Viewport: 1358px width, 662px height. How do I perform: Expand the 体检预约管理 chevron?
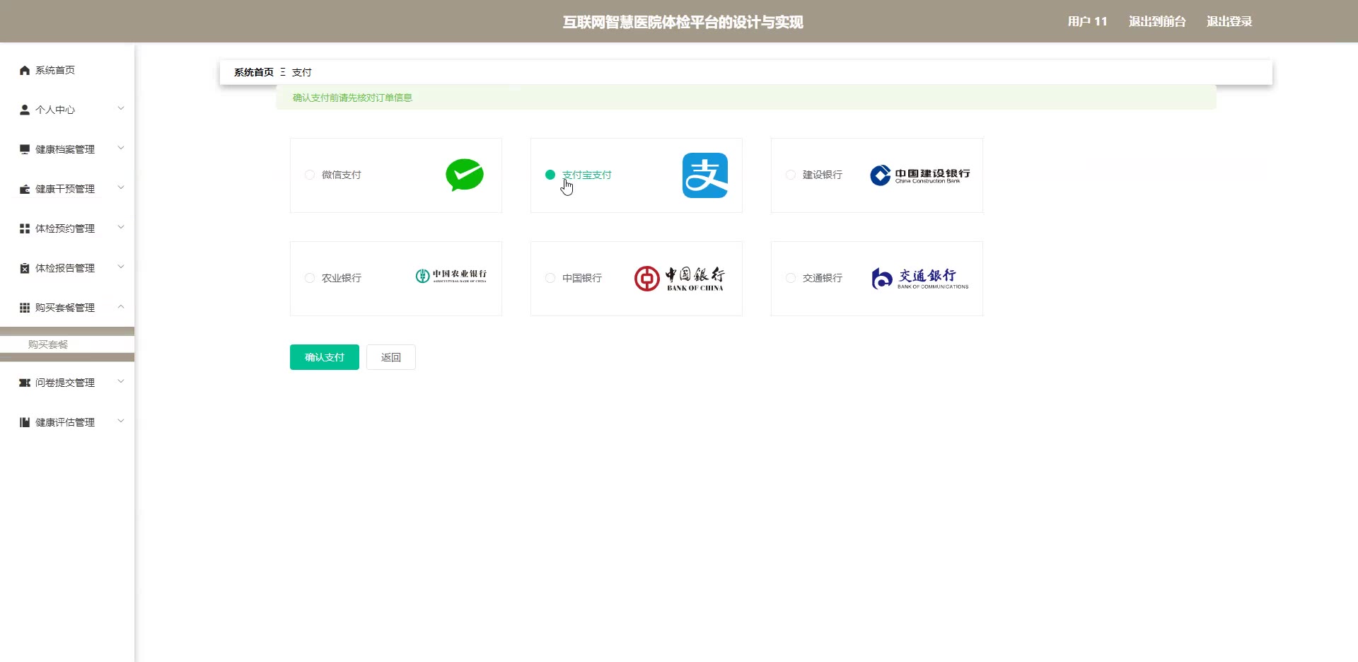coord(121,227)
